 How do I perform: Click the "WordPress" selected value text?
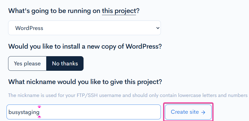pos(29,28)
